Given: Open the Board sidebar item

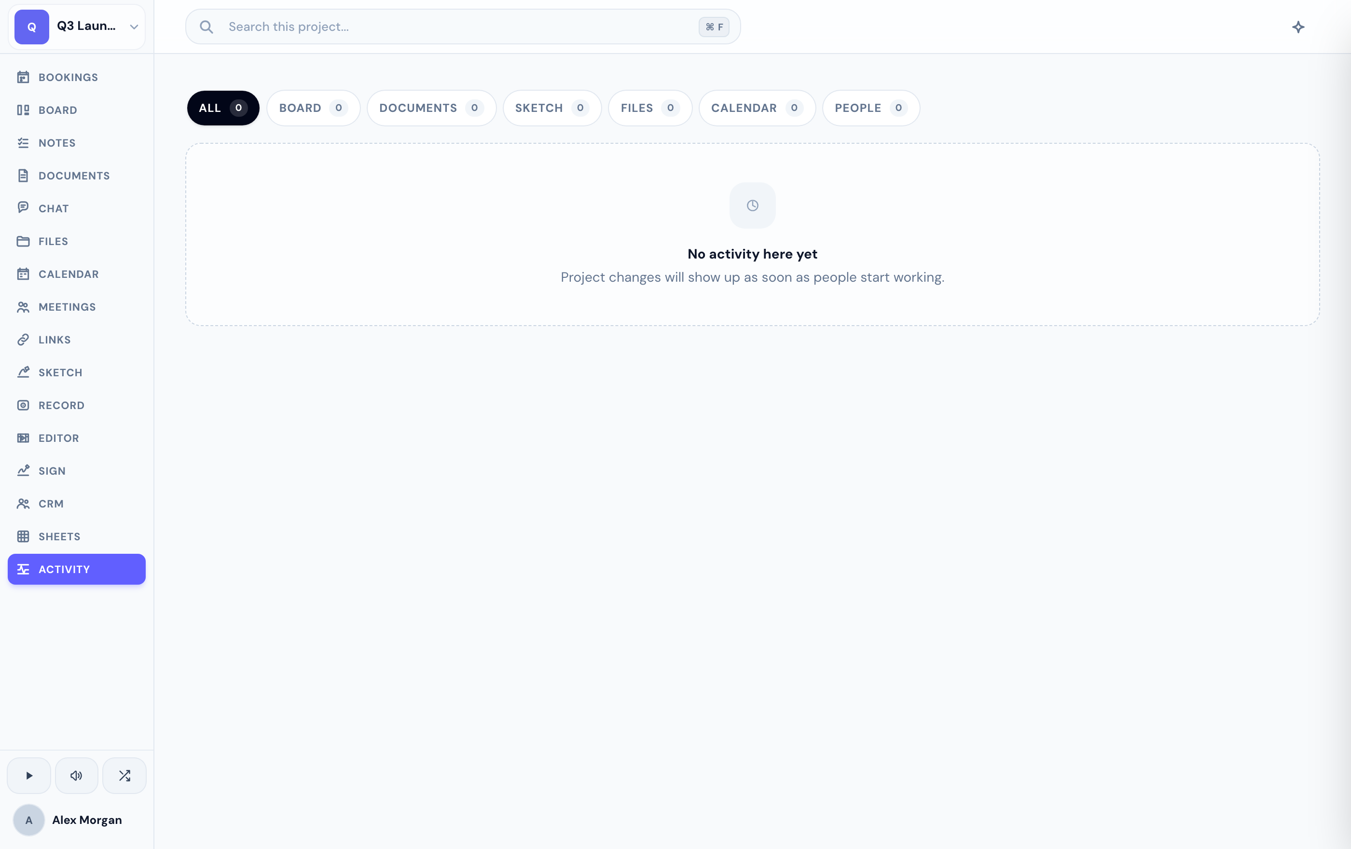Looking at the screenshot, I should (x=76, y=110).
